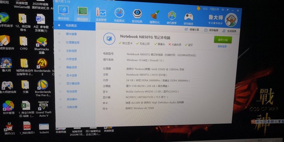Open the CYPD folder on desktop
Viewport: 284px width, 142px height.
click(23, 43)
